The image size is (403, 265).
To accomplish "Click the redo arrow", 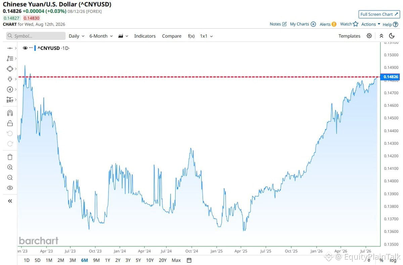I will pyautogui.click(x=10, y=144).
